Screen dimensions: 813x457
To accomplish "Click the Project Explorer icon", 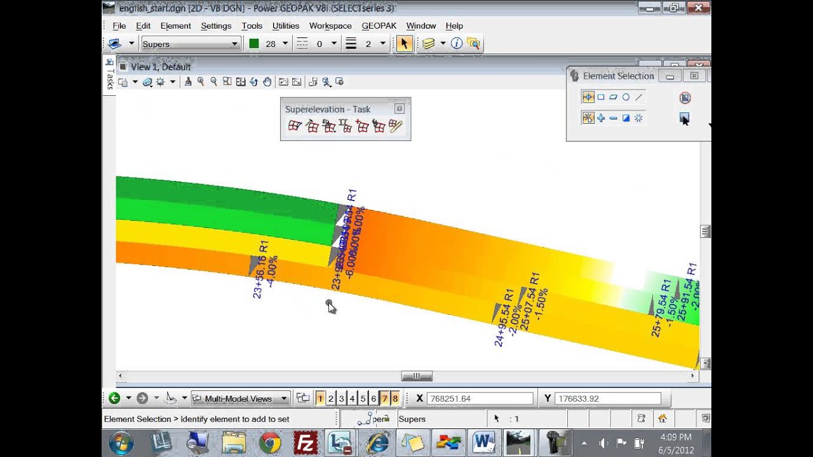I will pyautogui.click(x=473, y=44).
